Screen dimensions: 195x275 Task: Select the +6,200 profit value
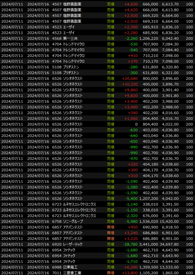[x=131, y=267]
